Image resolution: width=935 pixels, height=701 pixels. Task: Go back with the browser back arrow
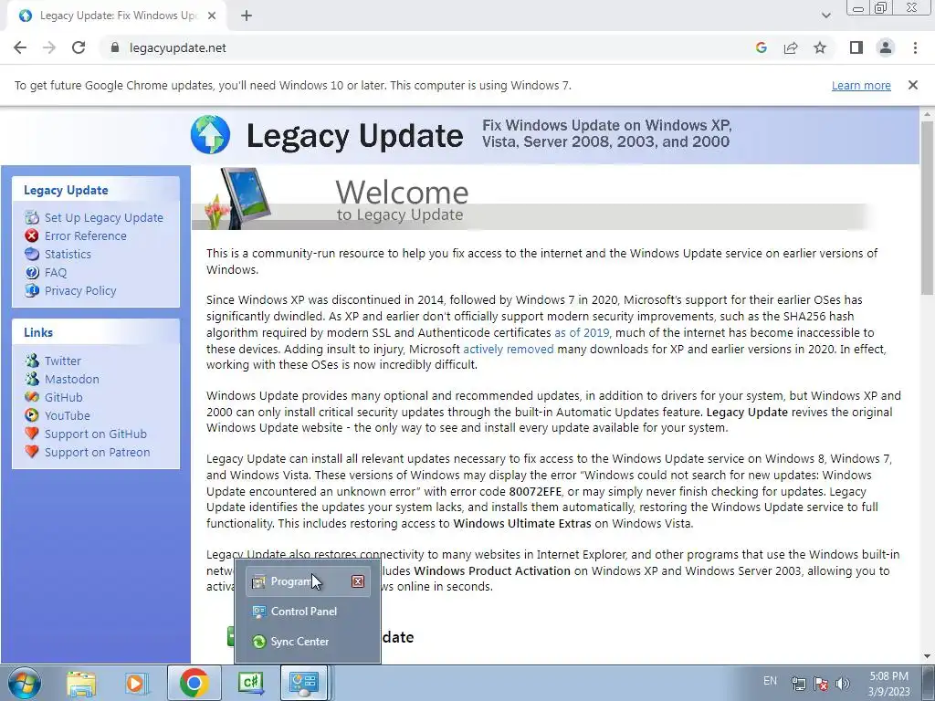click(20, 47)
